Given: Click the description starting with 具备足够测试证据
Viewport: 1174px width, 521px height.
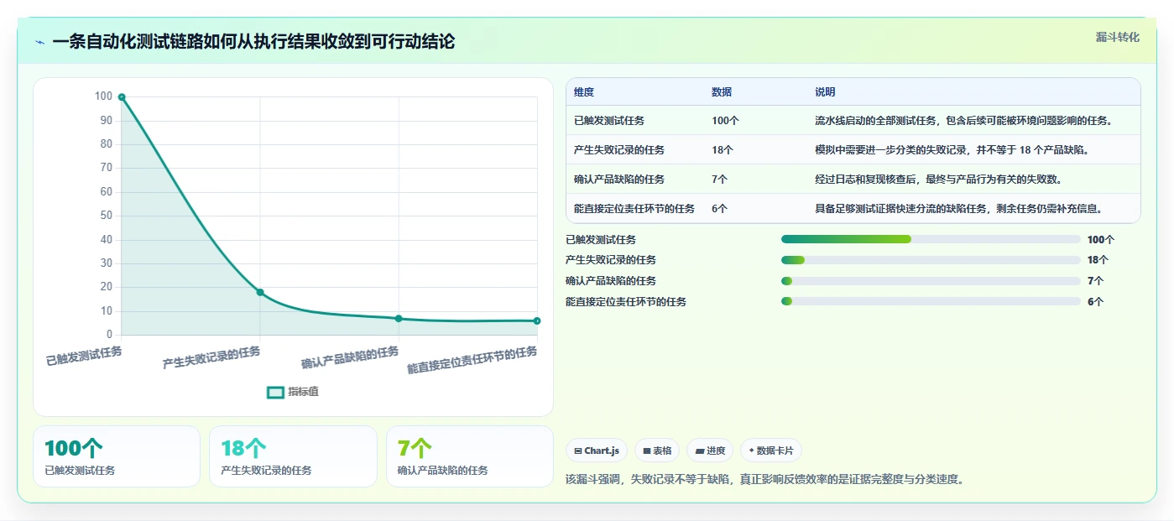Looking at the screenshot, I should [x=958, y=209].
